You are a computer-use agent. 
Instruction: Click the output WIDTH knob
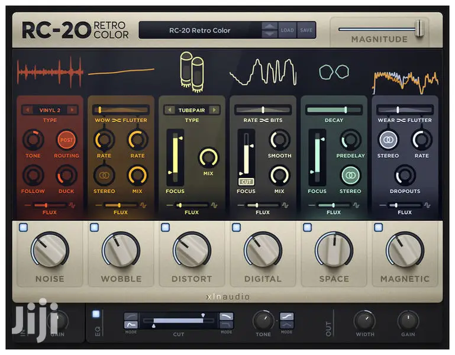[364, 321]
